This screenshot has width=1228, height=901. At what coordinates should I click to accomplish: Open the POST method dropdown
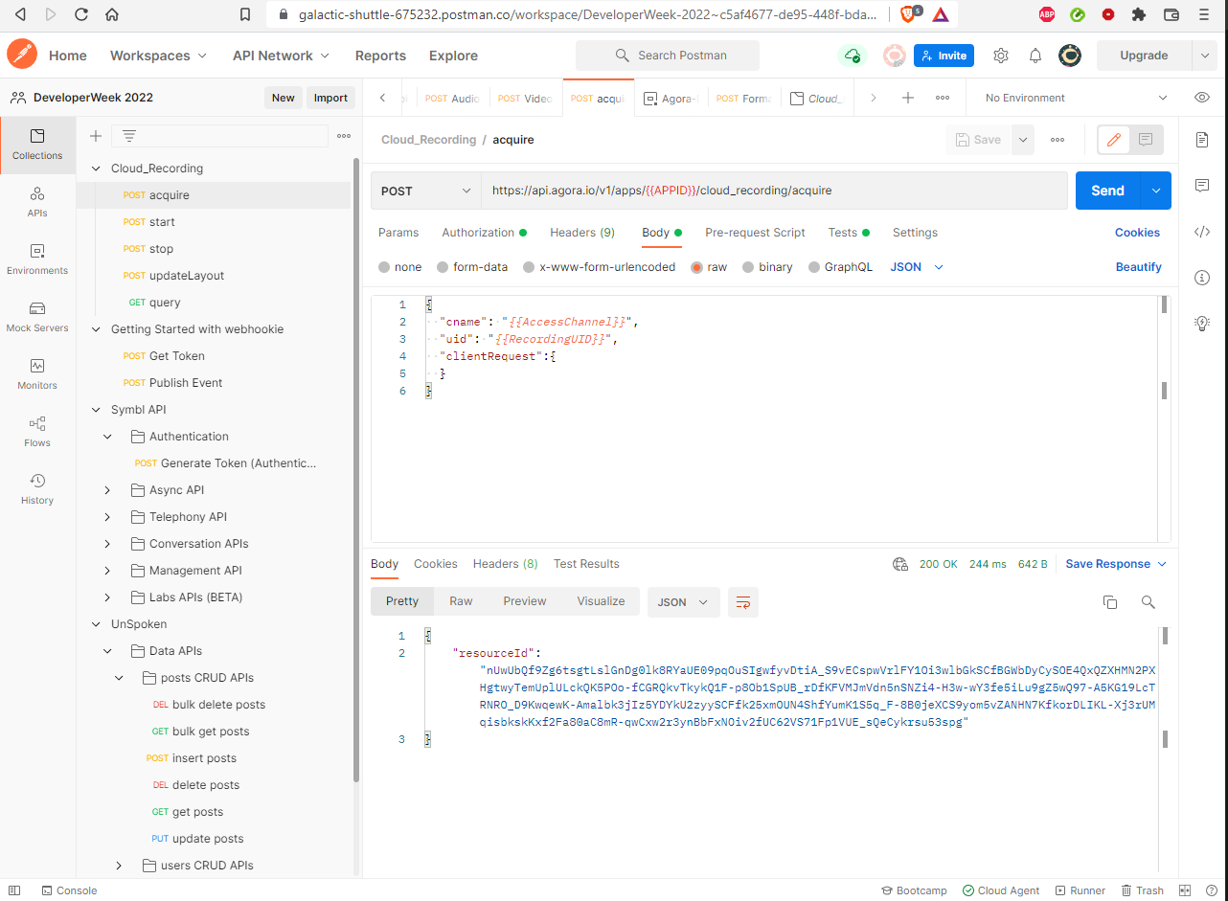point(426,191)
